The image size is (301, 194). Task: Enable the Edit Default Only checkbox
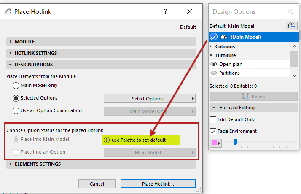(213, 120)
